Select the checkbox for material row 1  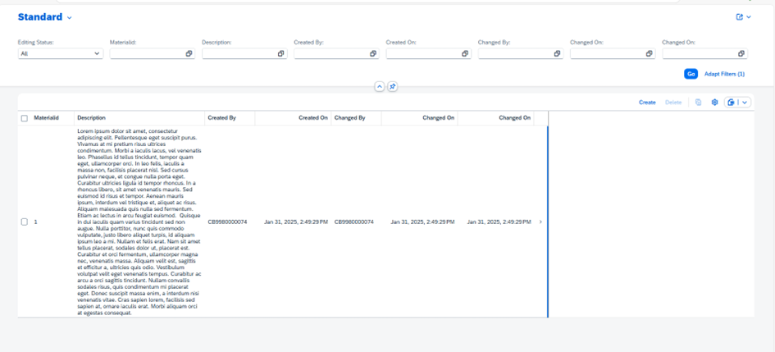25,222
